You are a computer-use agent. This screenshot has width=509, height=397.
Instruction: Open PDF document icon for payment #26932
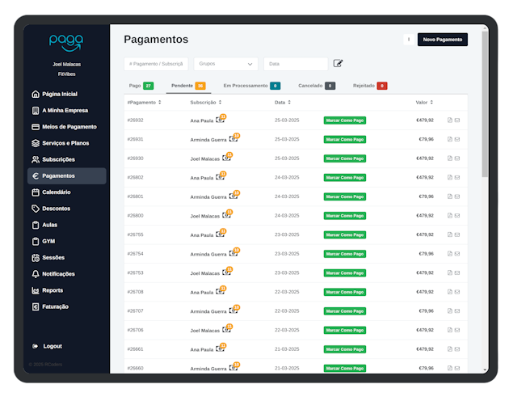449,120
